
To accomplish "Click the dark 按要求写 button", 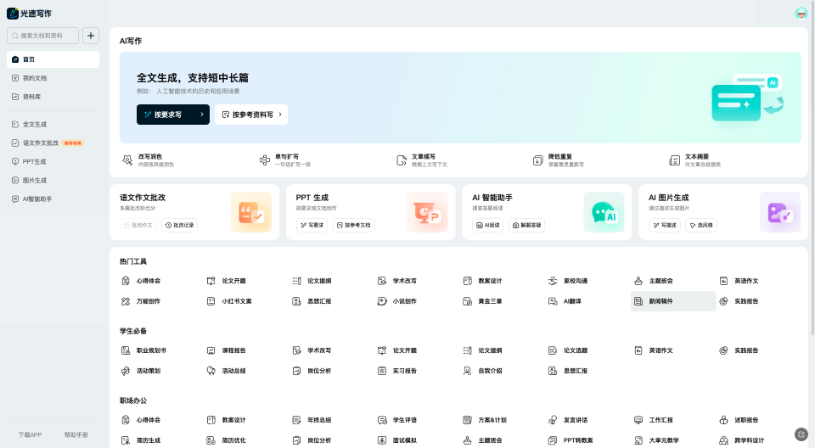I will click(173, 115).
